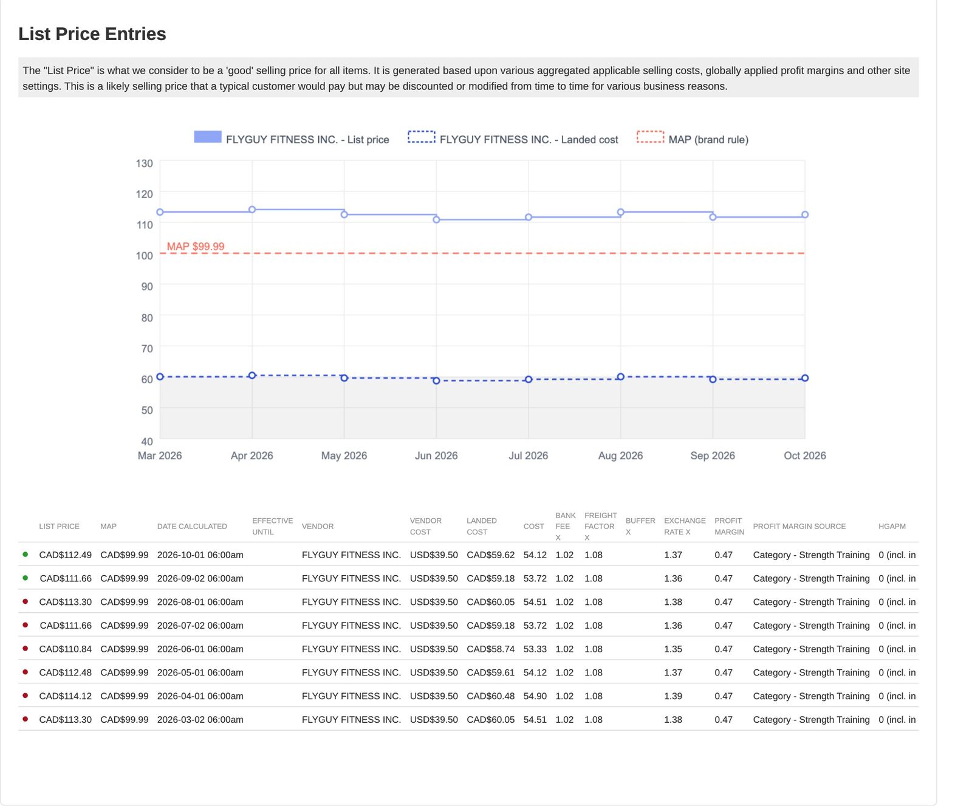Screen dimensions: 972x806
Task: Click the EFFECTIVE UNTIL column header
Action: pos(272,527)
